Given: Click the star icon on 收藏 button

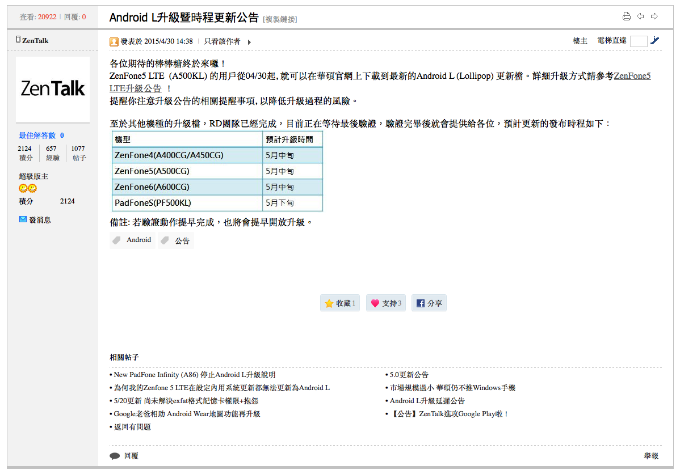Looking at the screenshot, I should point(329,303).
